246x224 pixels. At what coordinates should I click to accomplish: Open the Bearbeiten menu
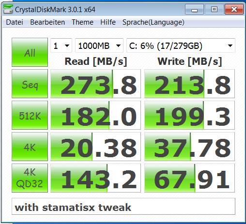(x=47, y=22)
